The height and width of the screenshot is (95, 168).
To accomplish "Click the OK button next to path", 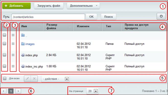I will (x=91, y=17).
